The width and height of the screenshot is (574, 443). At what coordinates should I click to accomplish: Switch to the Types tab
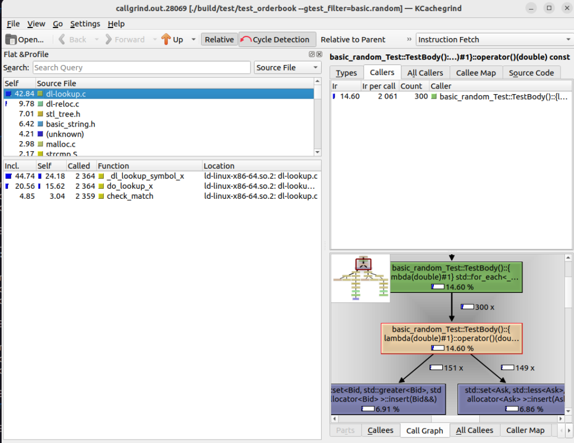[x=346, y=73]
